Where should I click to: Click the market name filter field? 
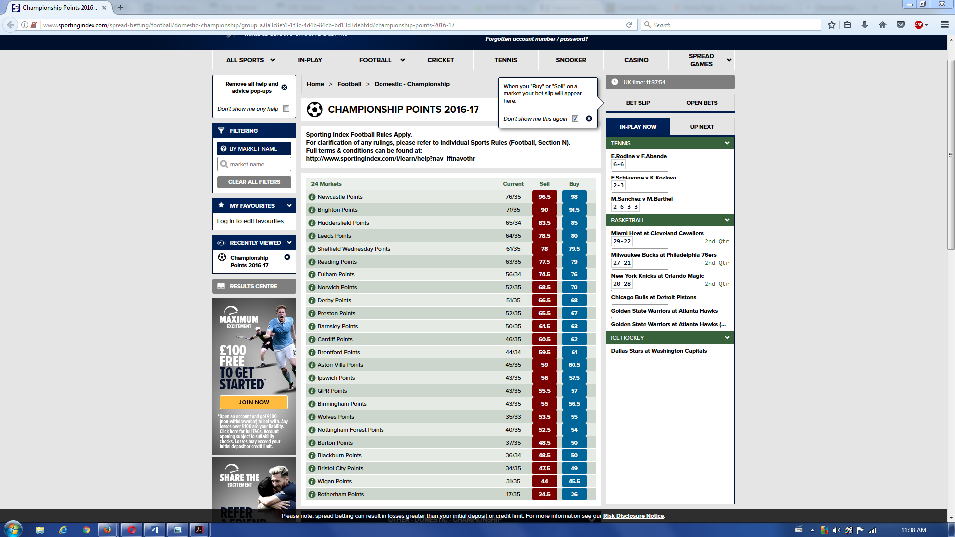[x=254, y=164]
